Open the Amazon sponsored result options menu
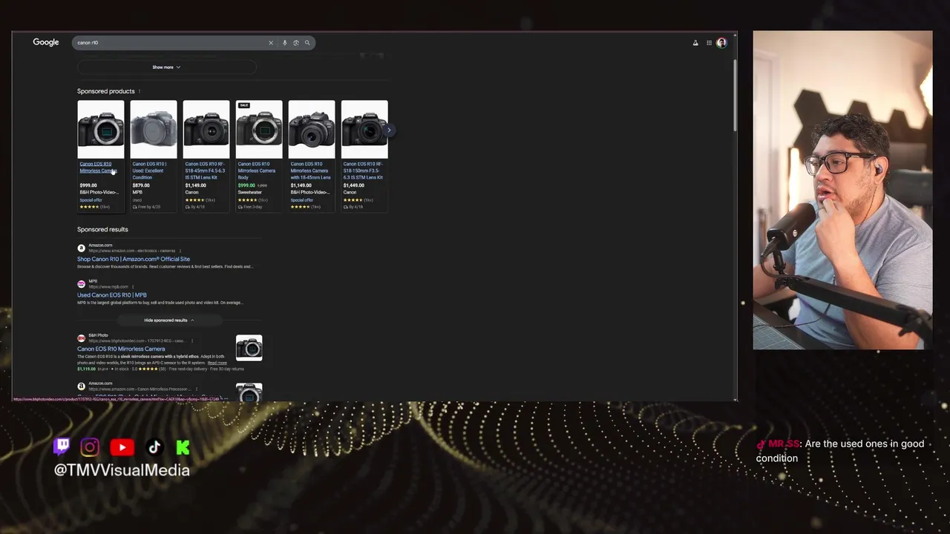 (x=180, y=251)
